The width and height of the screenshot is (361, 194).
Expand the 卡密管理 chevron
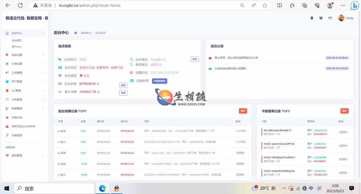(43, 99)
